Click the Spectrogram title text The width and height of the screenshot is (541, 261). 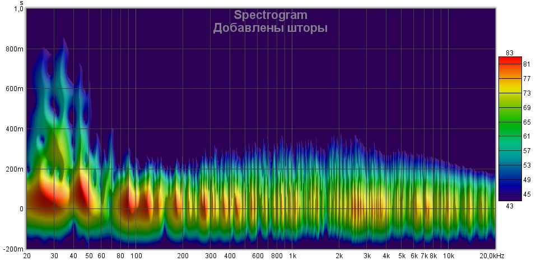270,15
